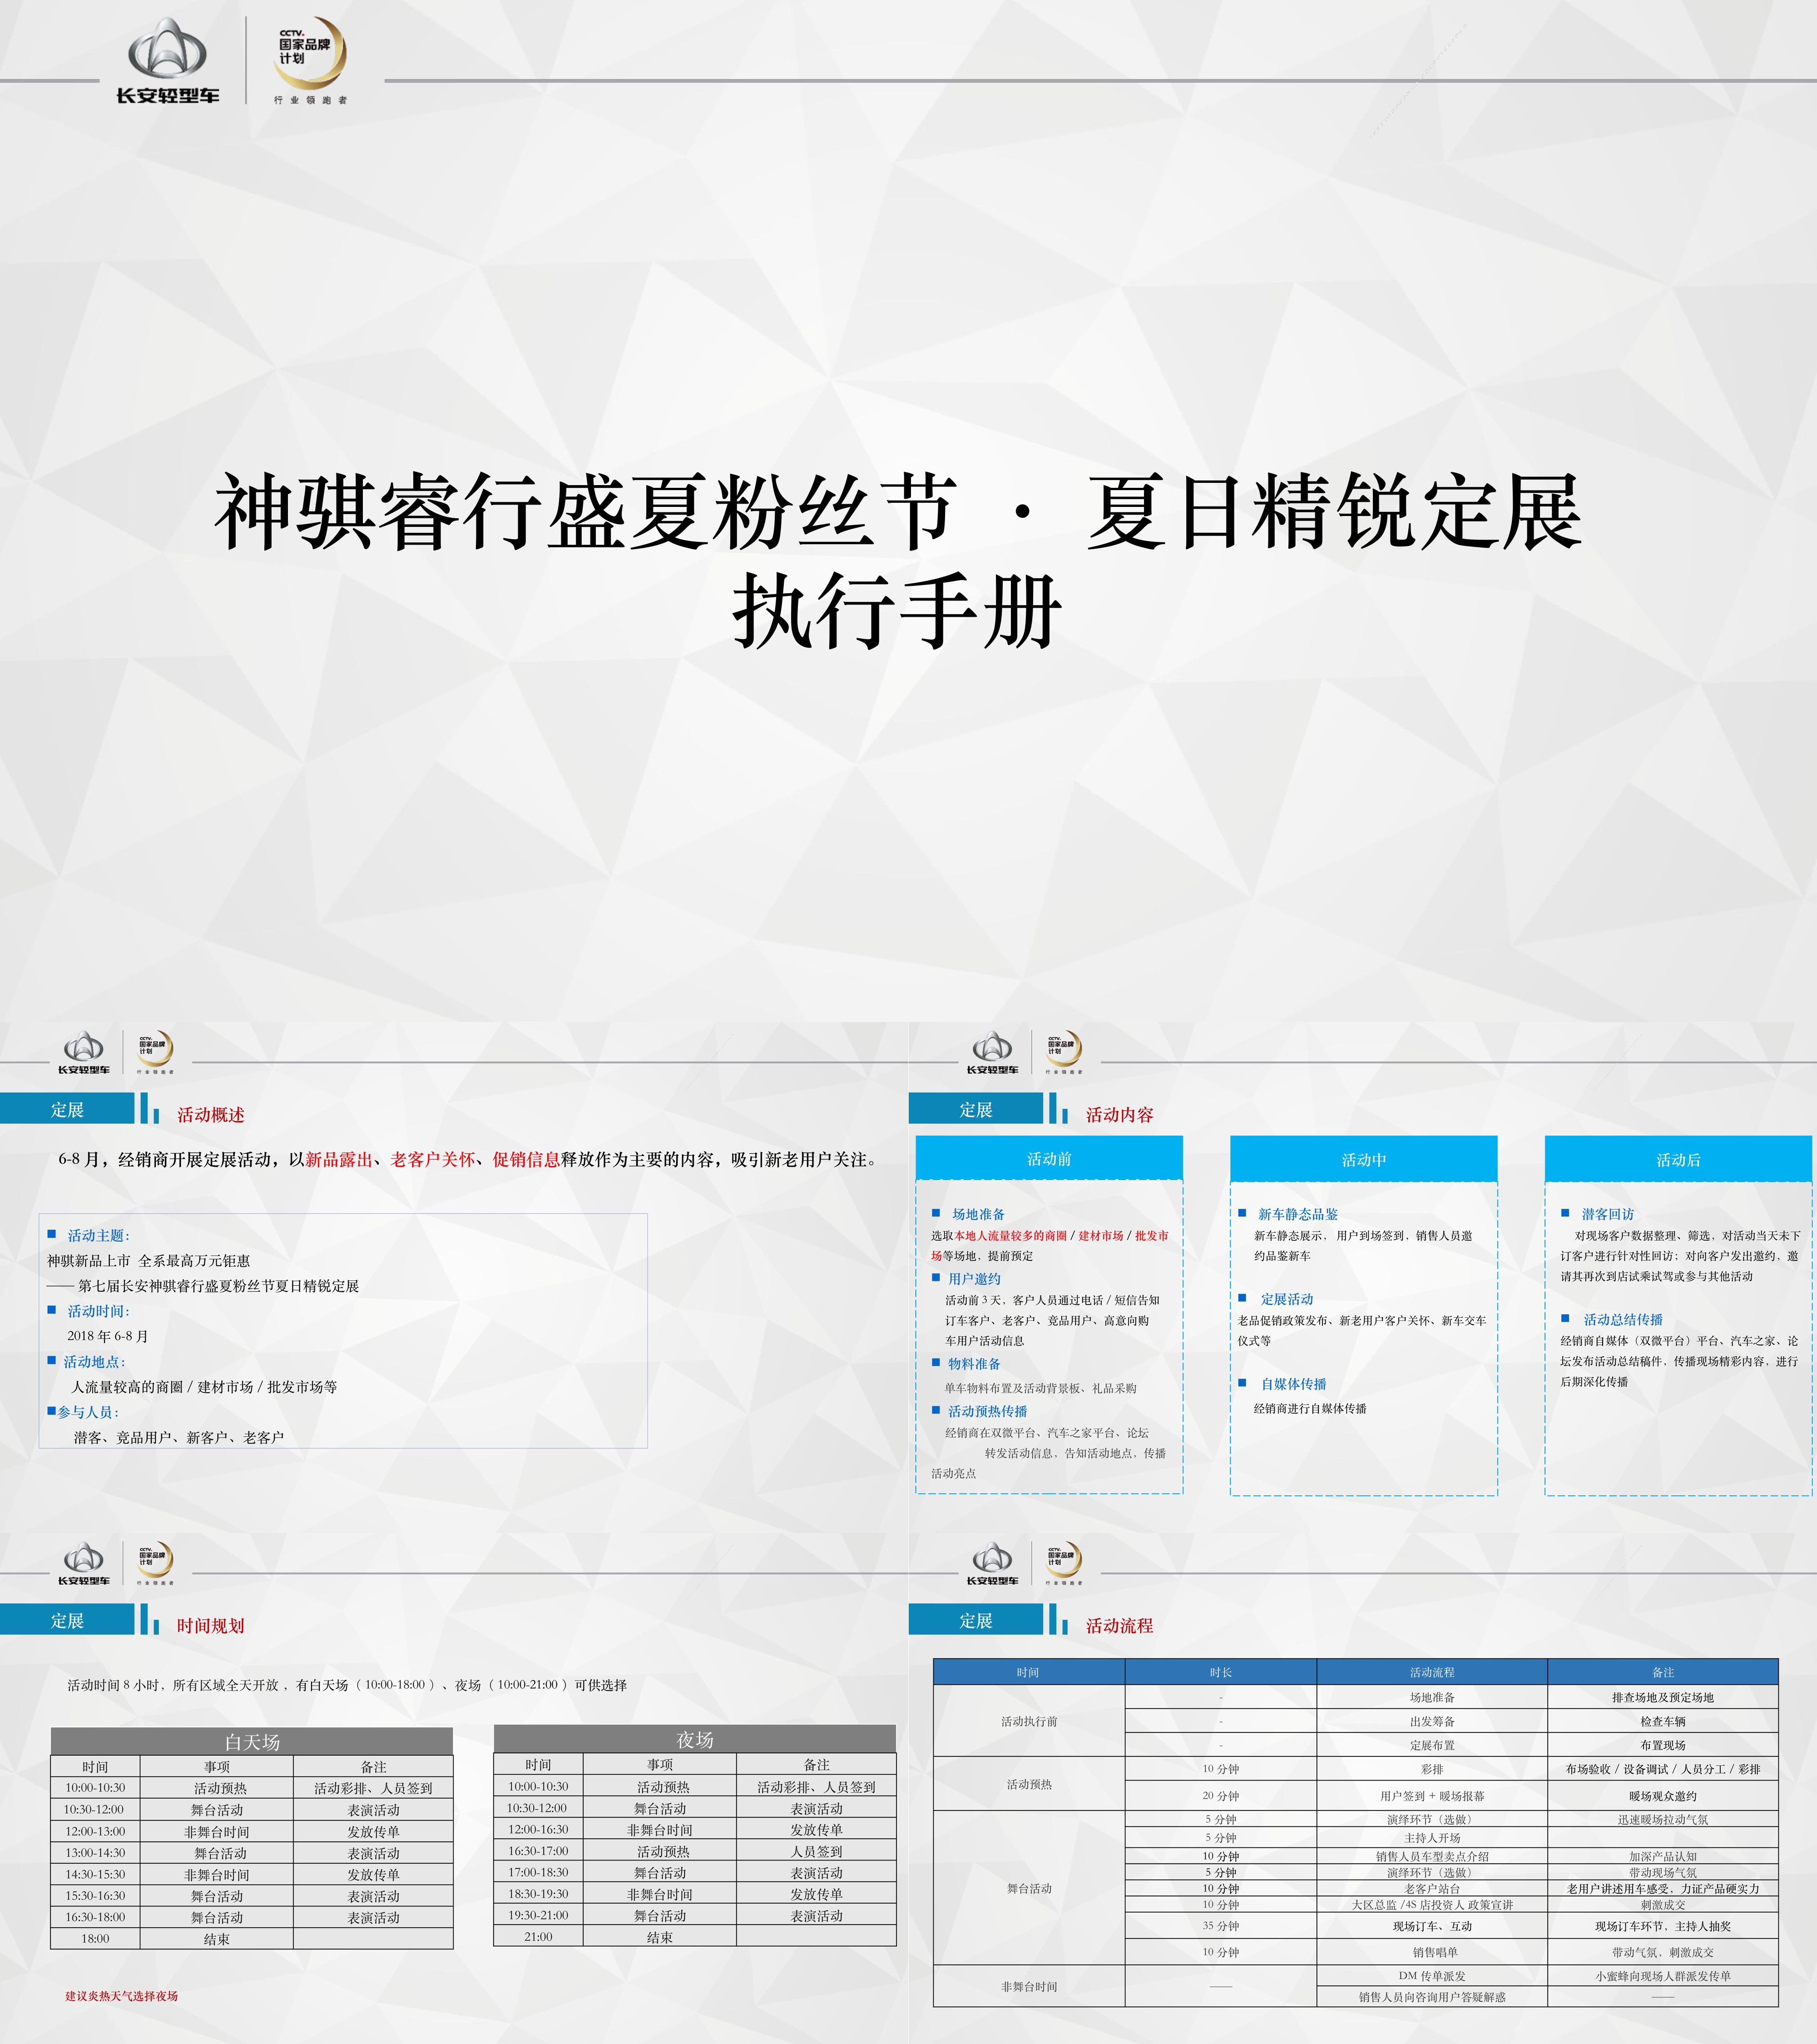Click the 用户签到 + 暖场报幕 cell
The height and width of the screenshot is (2044, 1817).
1432,1795
